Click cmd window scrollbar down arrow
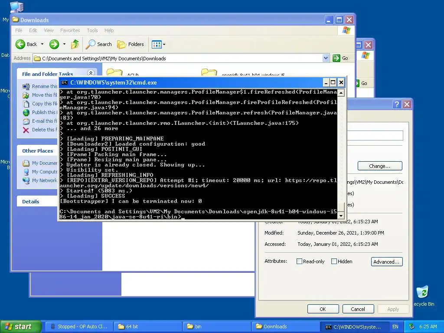The height and width of the screenshot is (333, 444). (x=341, y=216)
